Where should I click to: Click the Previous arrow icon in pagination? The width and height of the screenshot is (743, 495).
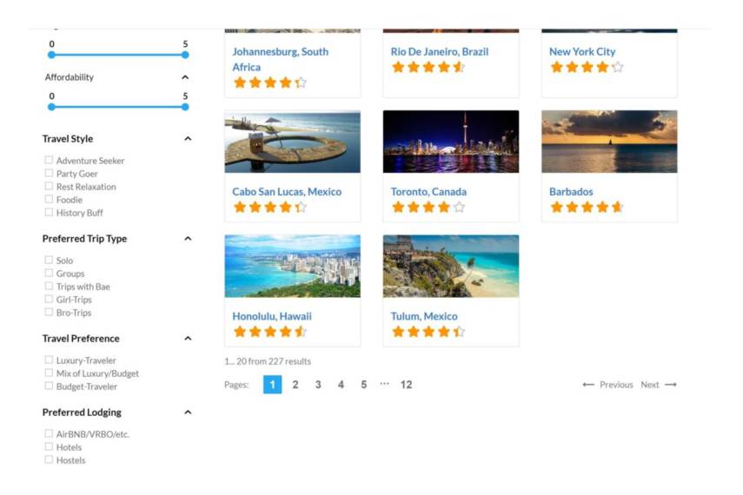tap(588, 385)
